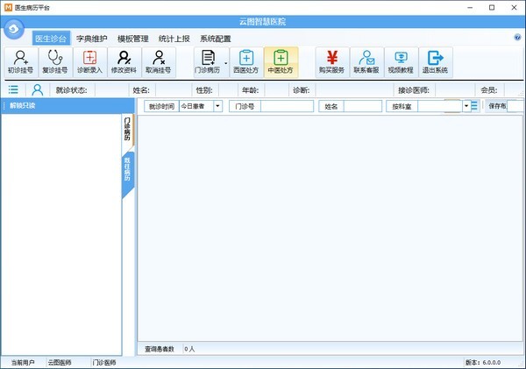526x369 pixels.
Task: Expand the 门诊病历 dropdown arrow
Action: click(226, 63)
